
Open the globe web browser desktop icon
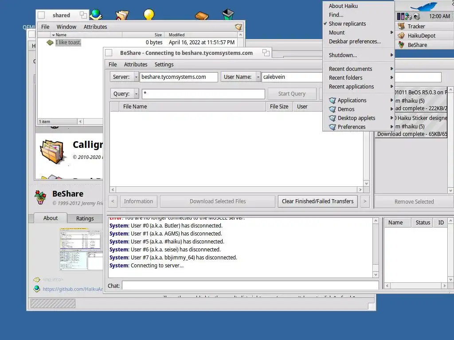[x=96, y=14]
